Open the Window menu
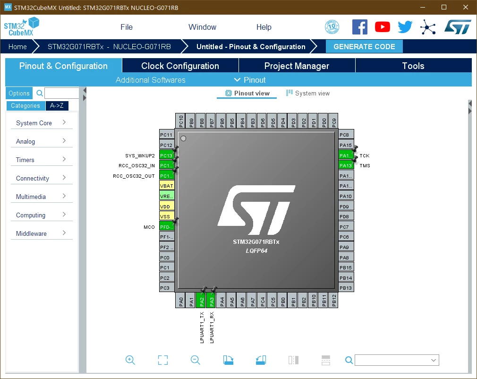This screenshot has width=477, height=379. click(202, 27)
